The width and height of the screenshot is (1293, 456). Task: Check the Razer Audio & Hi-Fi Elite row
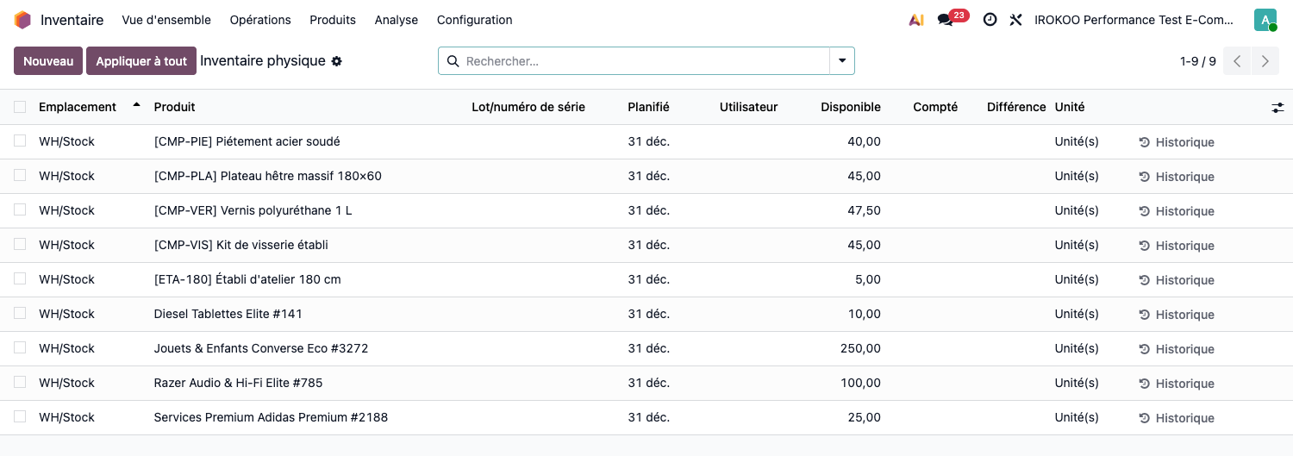pyautogui.click(x=20, y=382)
